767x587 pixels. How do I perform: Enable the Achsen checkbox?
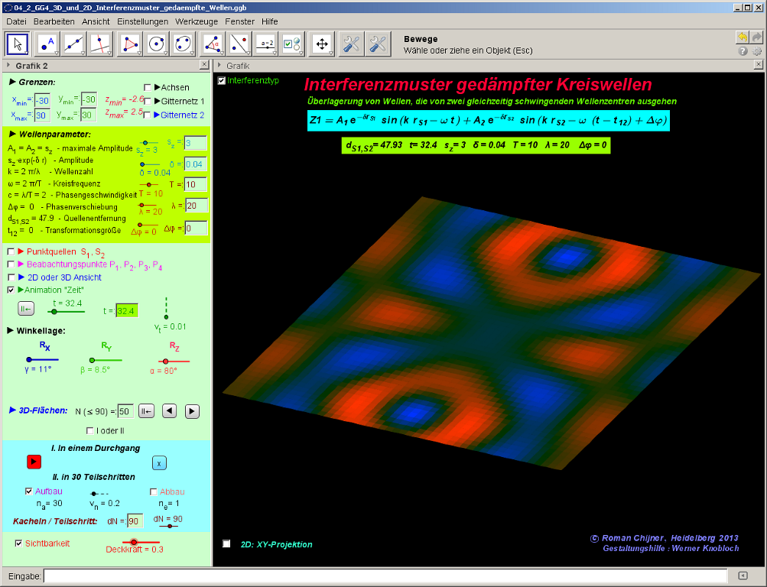coord(148,88)
